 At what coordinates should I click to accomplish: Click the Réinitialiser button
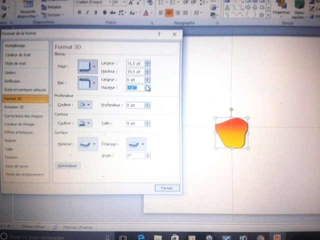pyautogui.click(x=67, y=165)
